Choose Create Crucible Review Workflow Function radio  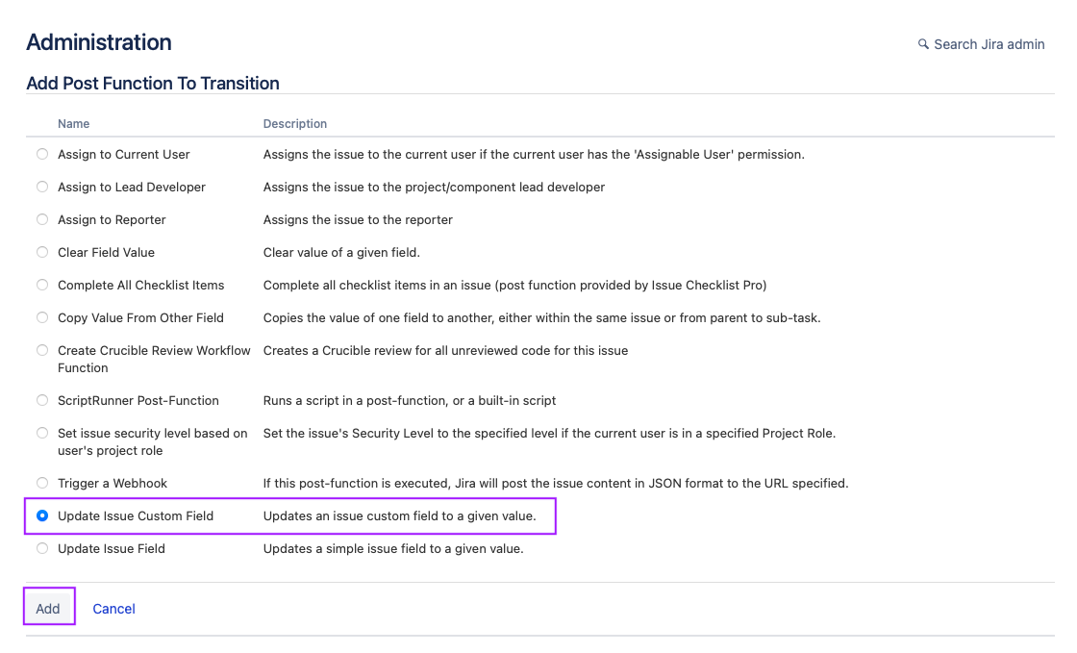[x=42, y=350]
